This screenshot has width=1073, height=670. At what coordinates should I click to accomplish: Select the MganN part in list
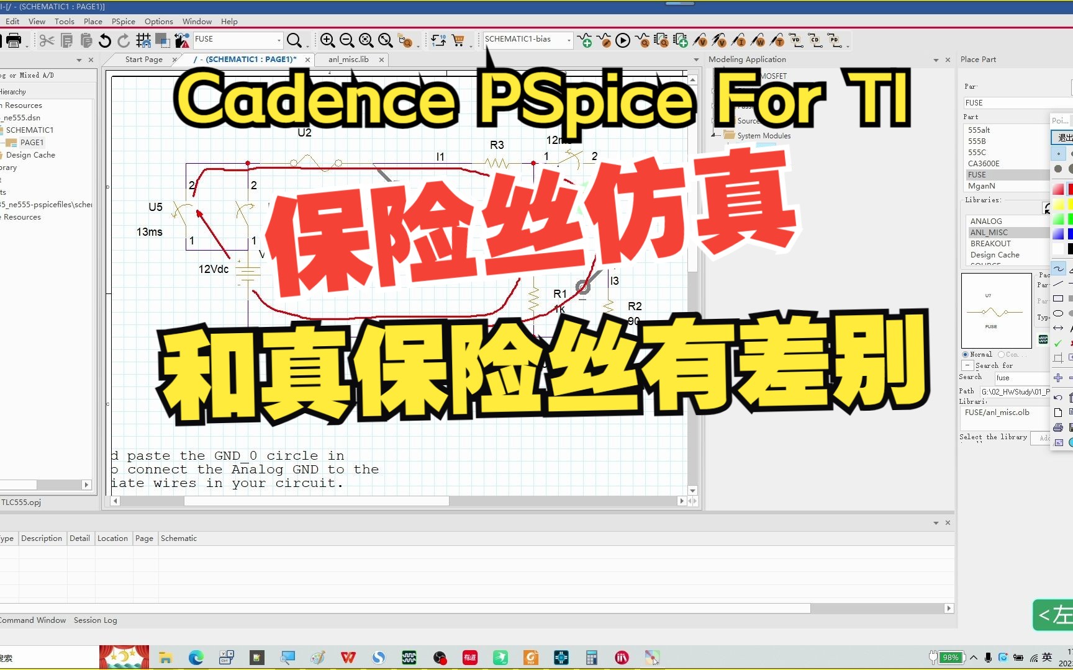(x=982, y=185)
